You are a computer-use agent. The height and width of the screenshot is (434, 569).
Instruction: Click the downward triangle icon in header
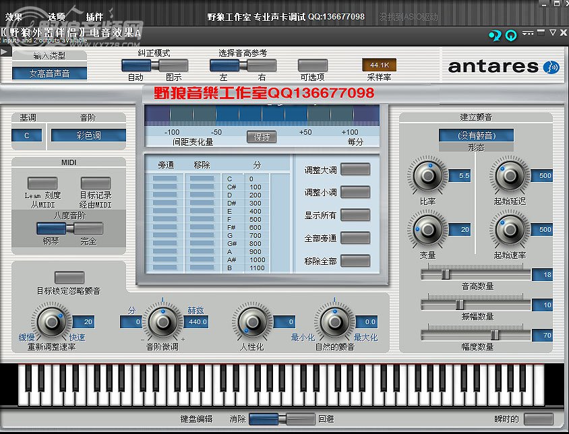pyautogui.click(x=552, y=32)
